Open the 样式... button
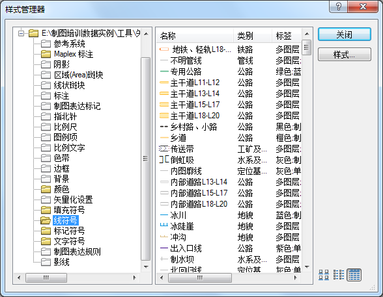This screenshot has height=297, width=383. (x=345, y=54)
